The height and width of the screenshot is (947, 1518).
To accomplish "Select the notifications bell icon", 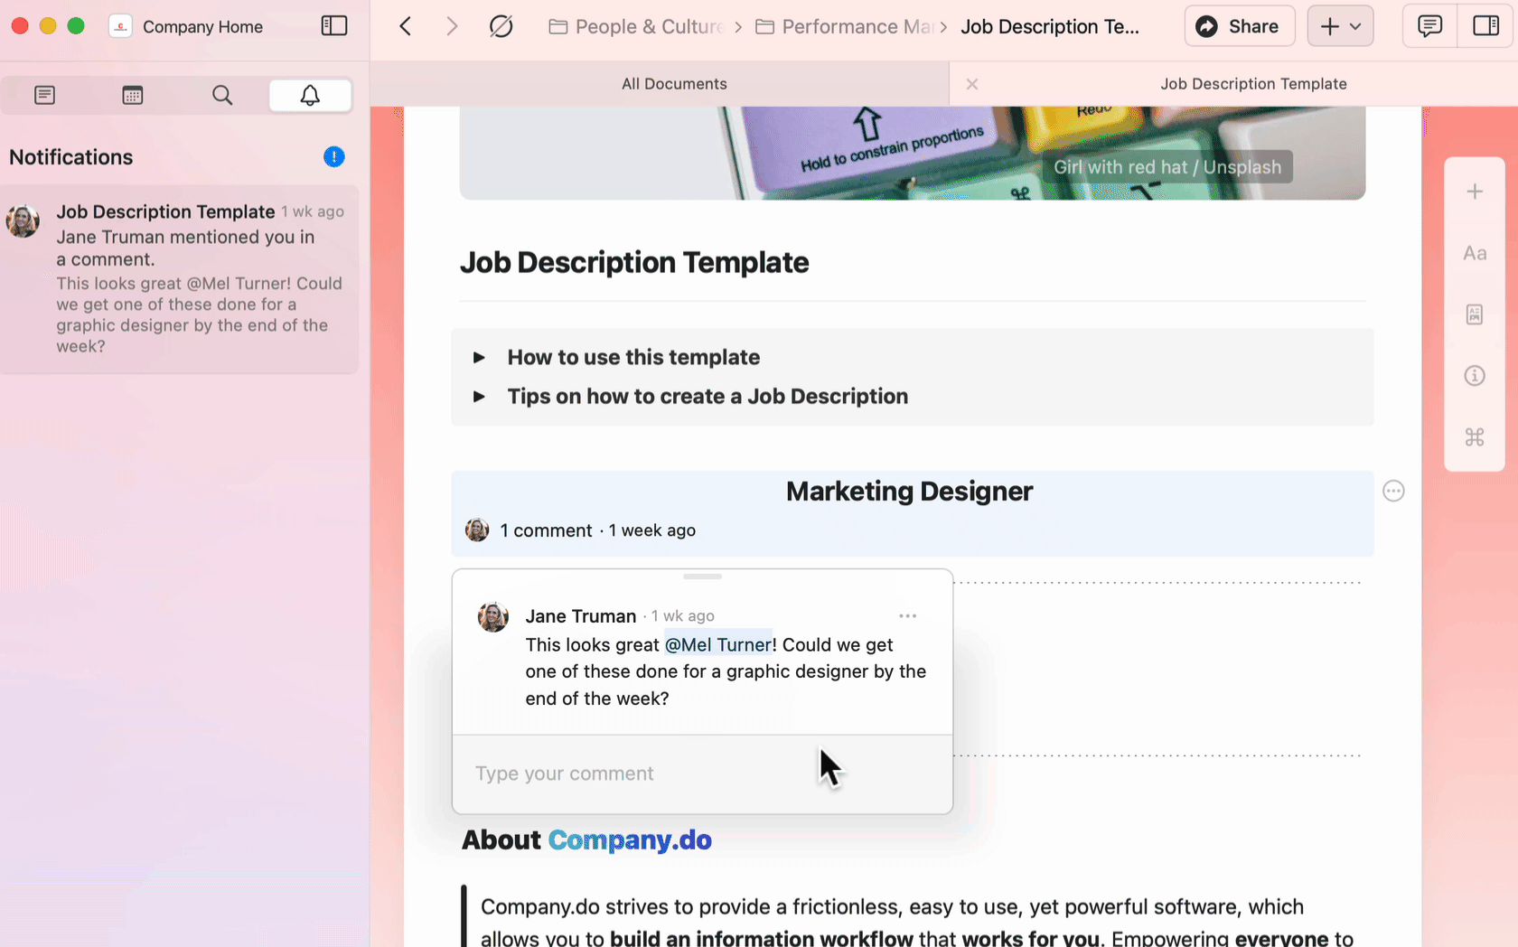I will coord(310,95).
